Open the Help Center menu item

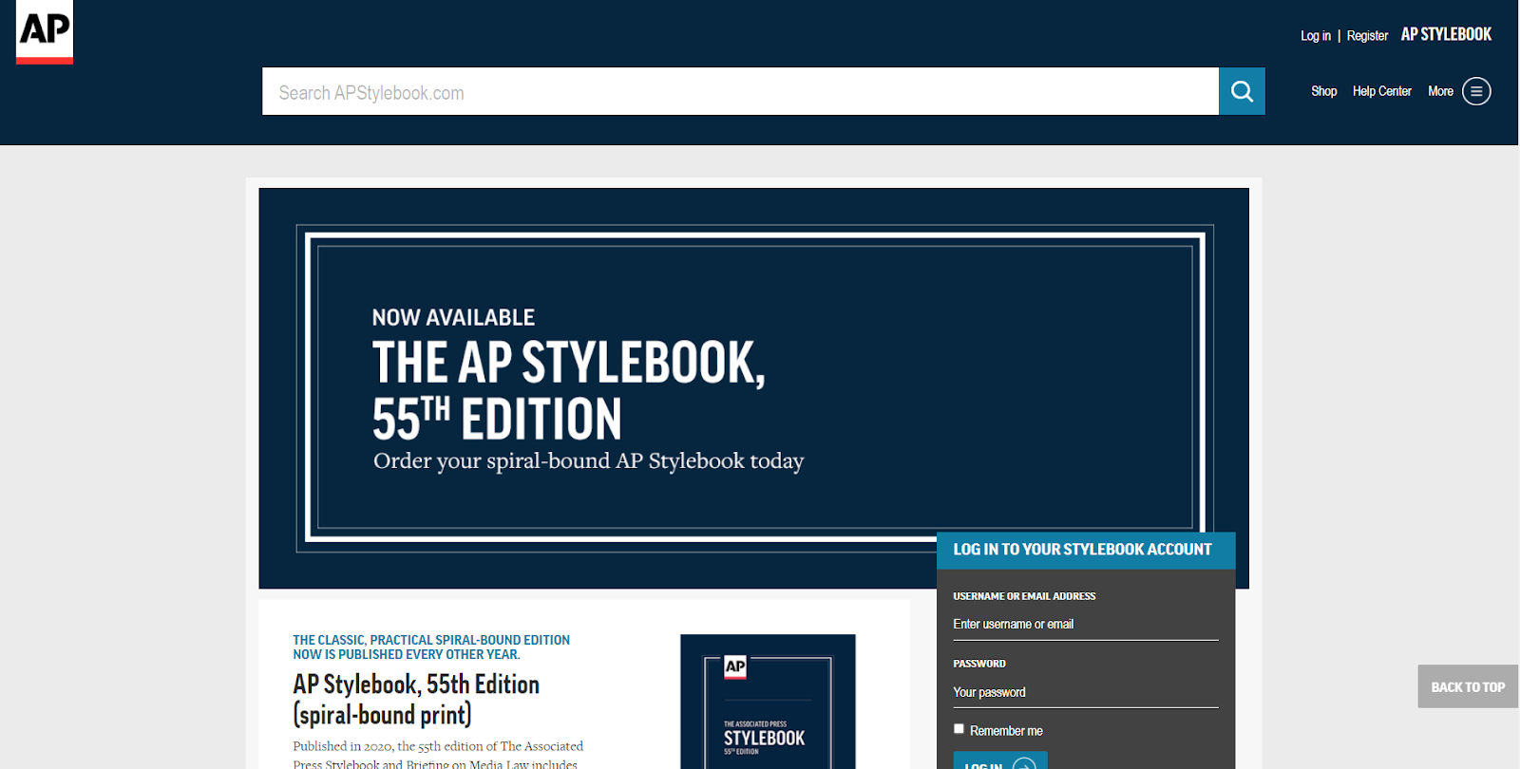click(1382, 91)
